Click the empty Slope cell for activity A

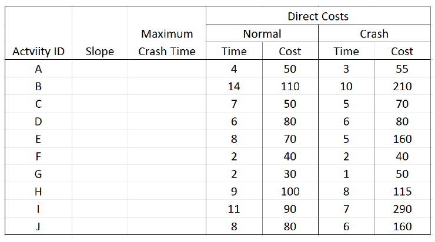[100, 69]
